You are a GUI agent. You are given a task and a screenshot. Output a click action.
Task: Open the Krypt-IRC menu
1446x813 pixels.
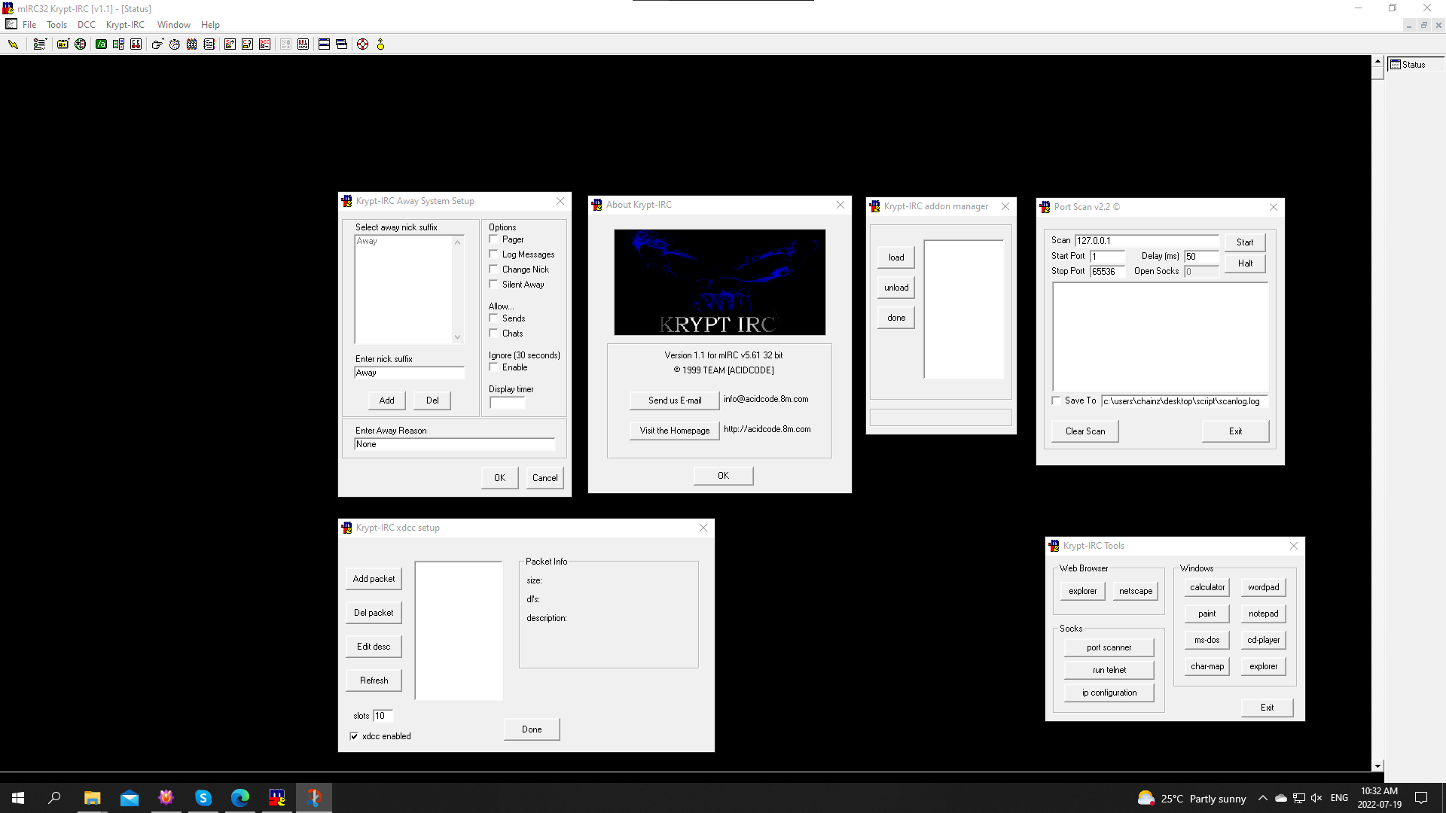[125, 25]
